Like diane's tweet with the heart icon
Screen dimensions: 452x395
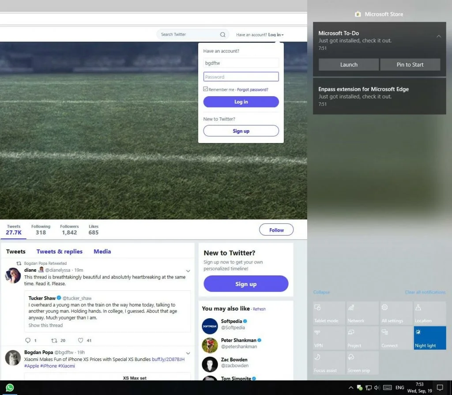click(80, 340)
